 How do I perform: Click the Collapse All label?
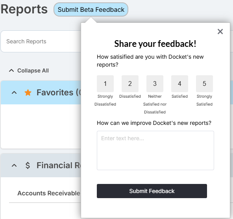pyautogui.click(x=33, y=71)
